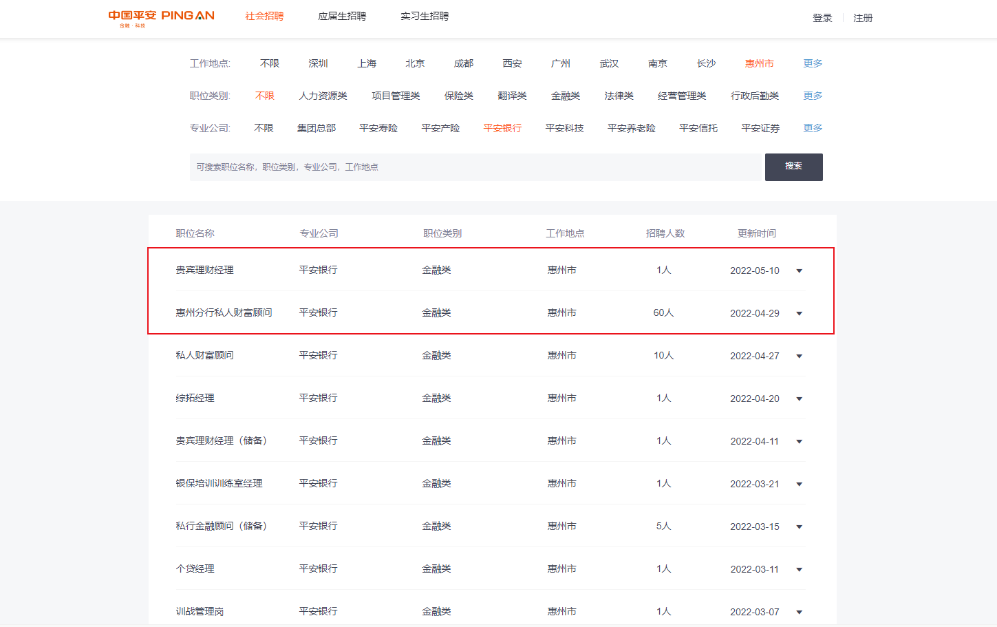Filter work location by 成都
This screenshot has height=627, width=997.
(464, 63)
